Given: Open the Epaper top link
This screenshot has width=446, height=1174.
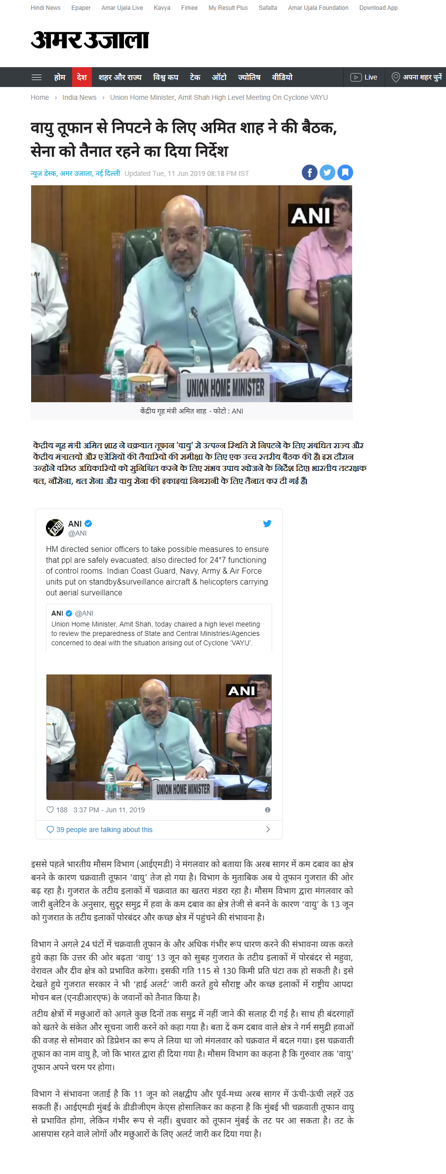Looking at the screenshot, I should pos(81,8).
